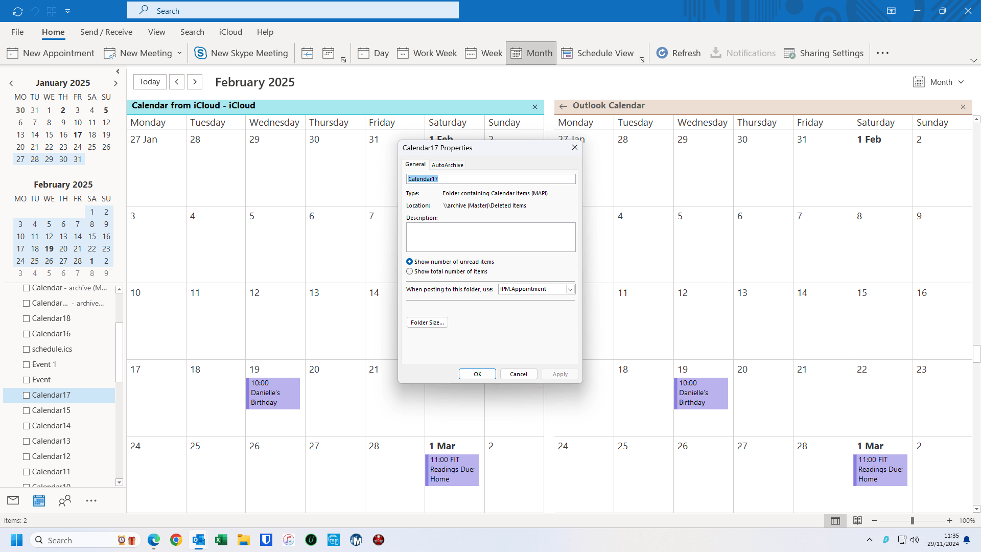The image size is (981, 552).
Task: Go back to previous month
Action: coord(177,82)
